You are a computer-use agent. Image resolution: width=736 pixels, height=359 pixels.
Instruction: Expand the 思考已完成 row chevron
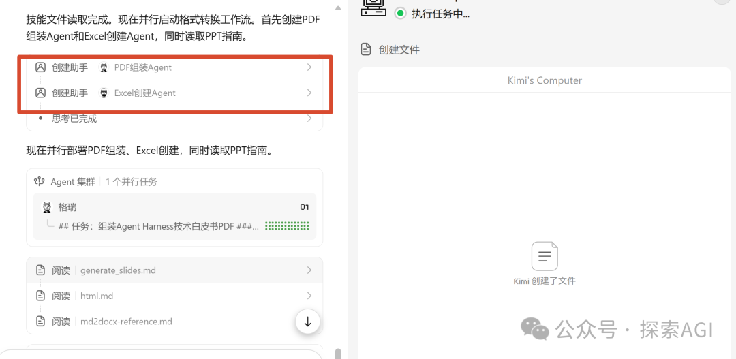coord(309,119)
